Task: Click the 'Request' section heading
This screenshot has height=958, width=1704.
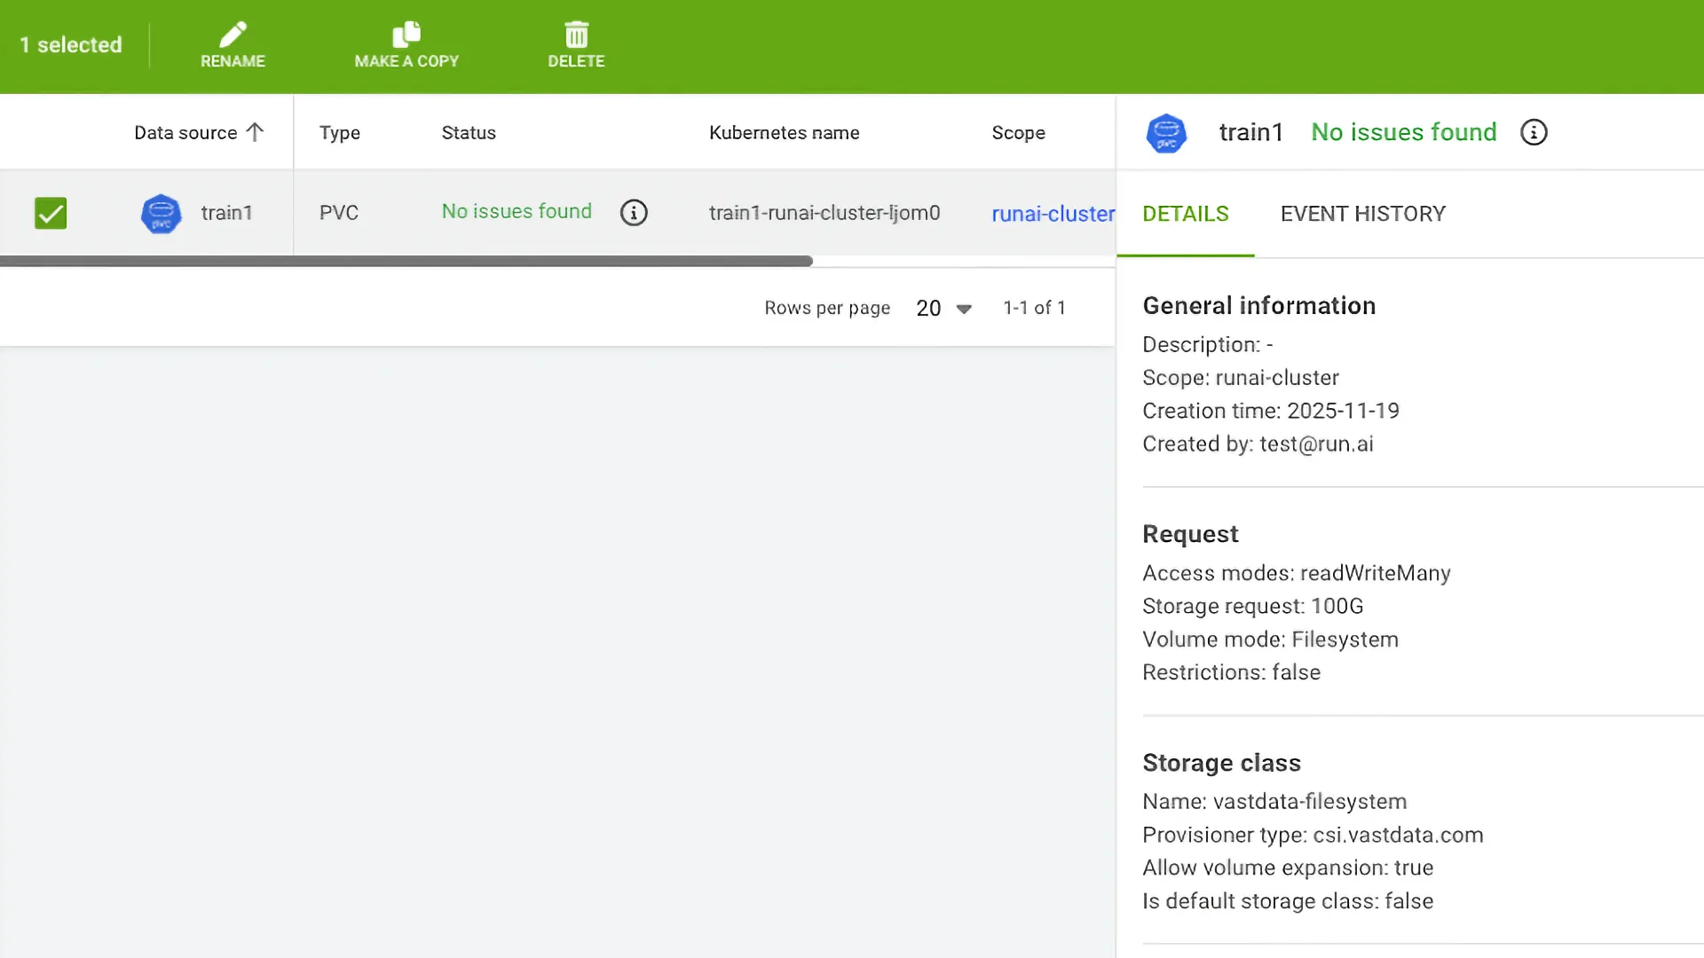Action: (1190, 534)
